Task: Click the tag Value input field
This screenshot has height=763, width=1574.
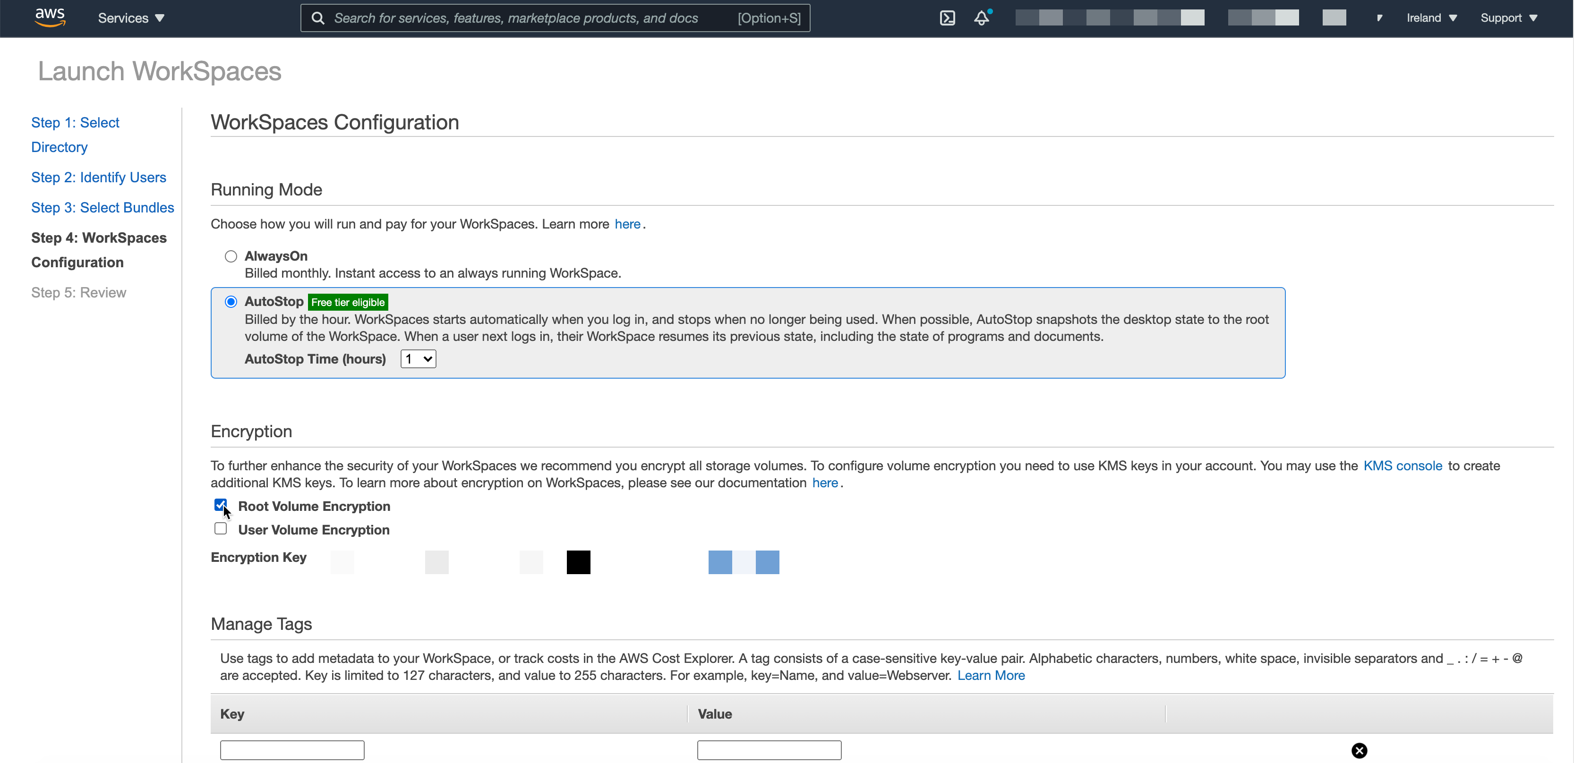Action: tap(769, 750)
